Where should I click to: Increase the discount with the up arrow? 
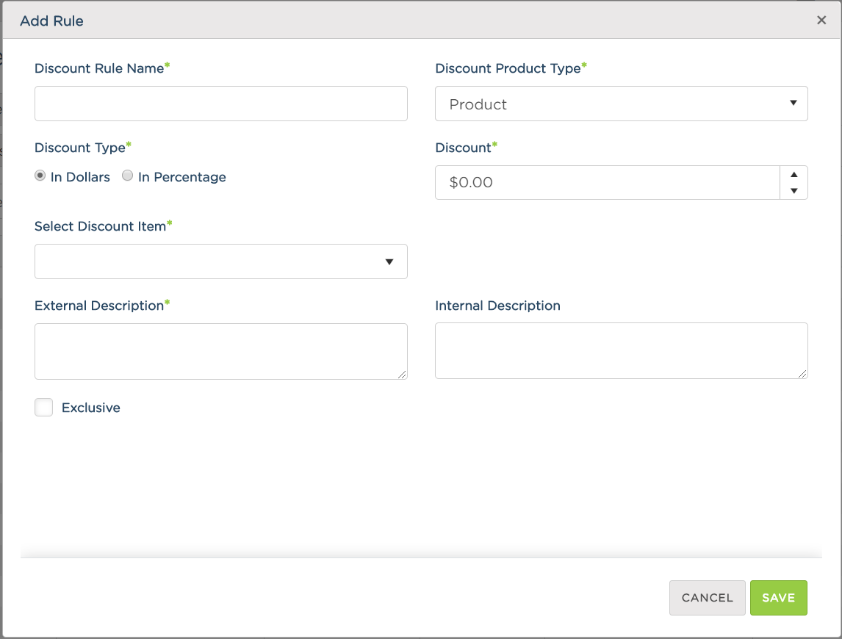[x=794, y=175]
